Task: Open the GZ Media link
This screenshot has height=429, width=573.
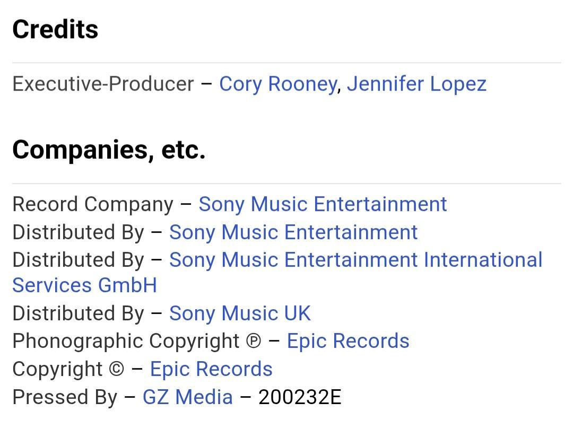Action: (x=187, y=397)
